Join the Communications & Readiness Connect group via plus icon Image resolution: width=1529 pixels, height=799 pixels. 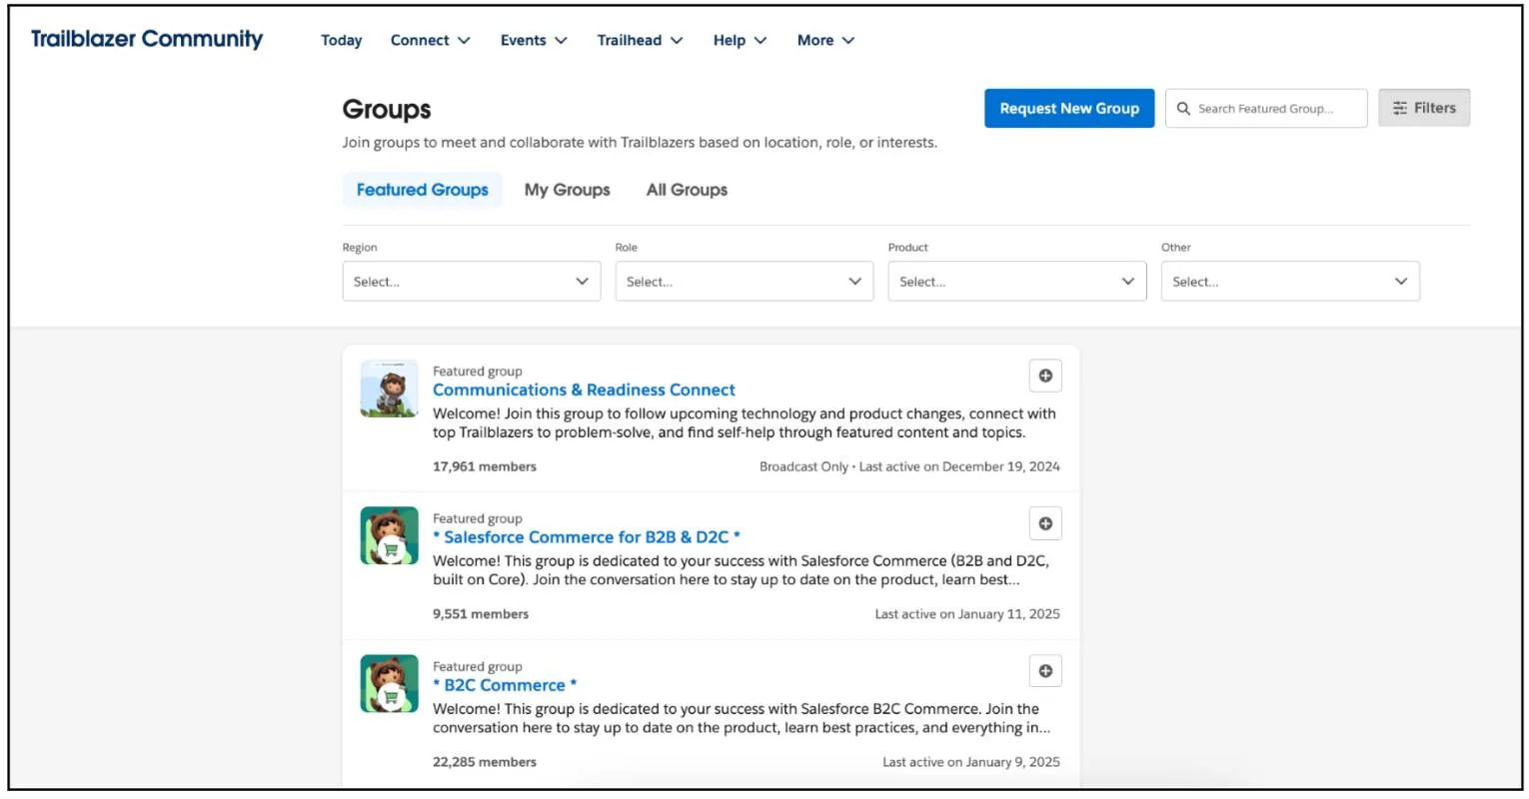point(1045,376)
